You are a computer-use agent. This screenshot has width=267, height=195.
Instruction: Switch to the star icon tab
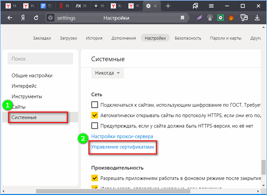pos(99,6)
